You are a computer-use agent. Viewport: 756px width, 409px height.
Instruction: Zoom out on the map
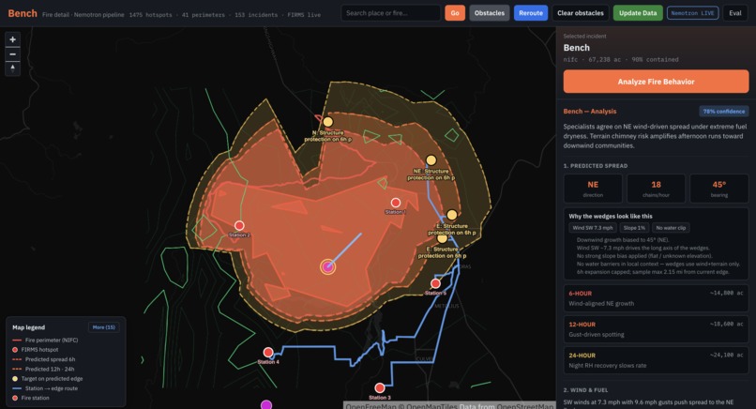tap(12, 54)
